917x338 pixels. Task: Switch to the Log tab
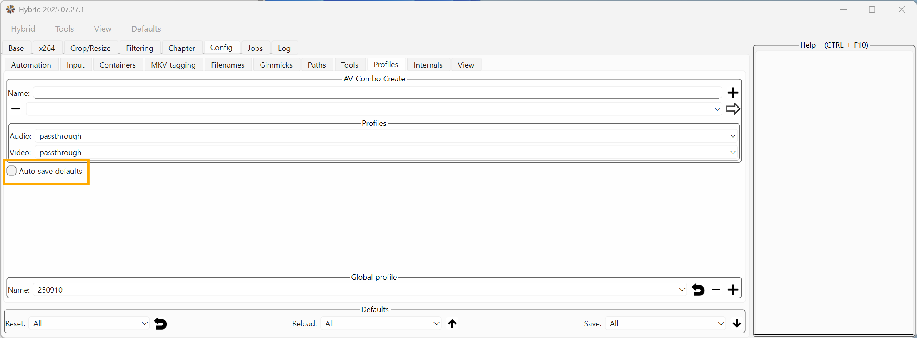click(284, 48)
